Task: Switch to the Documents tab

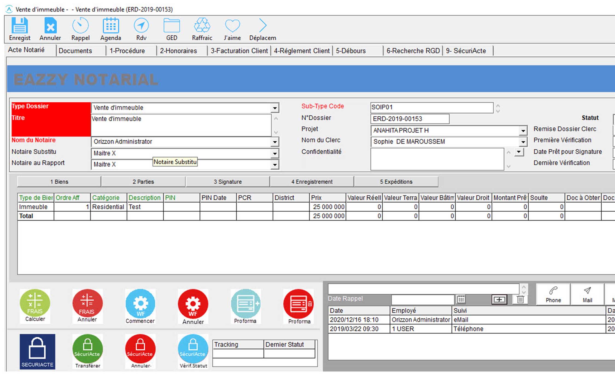Action: [x=81, y=51]
